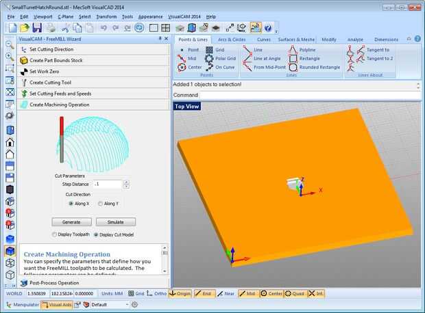The width and height of the screenshot is (425, 313).
Task: Expand the Set Cutting Direction step
Action: pyautogui.click(x=94, y=49)
